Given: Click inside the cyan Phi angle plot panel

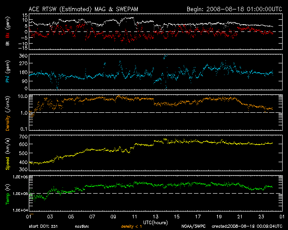Looking at the screenshot, I should point(156,72).
